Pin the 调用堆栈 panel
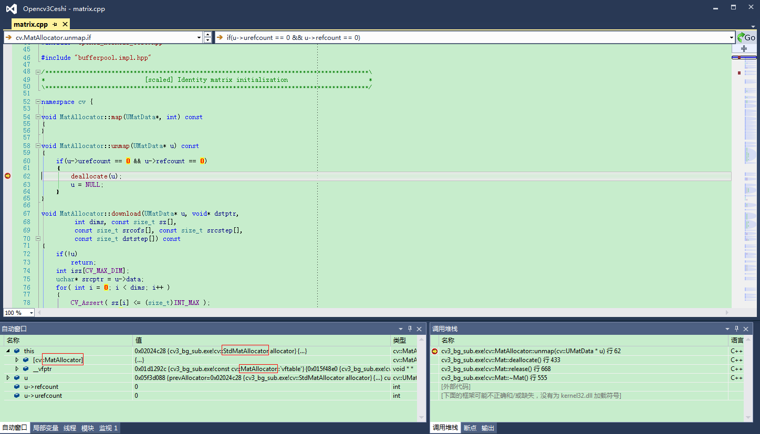This screenshot has height=434, width=760. [736, 329]
